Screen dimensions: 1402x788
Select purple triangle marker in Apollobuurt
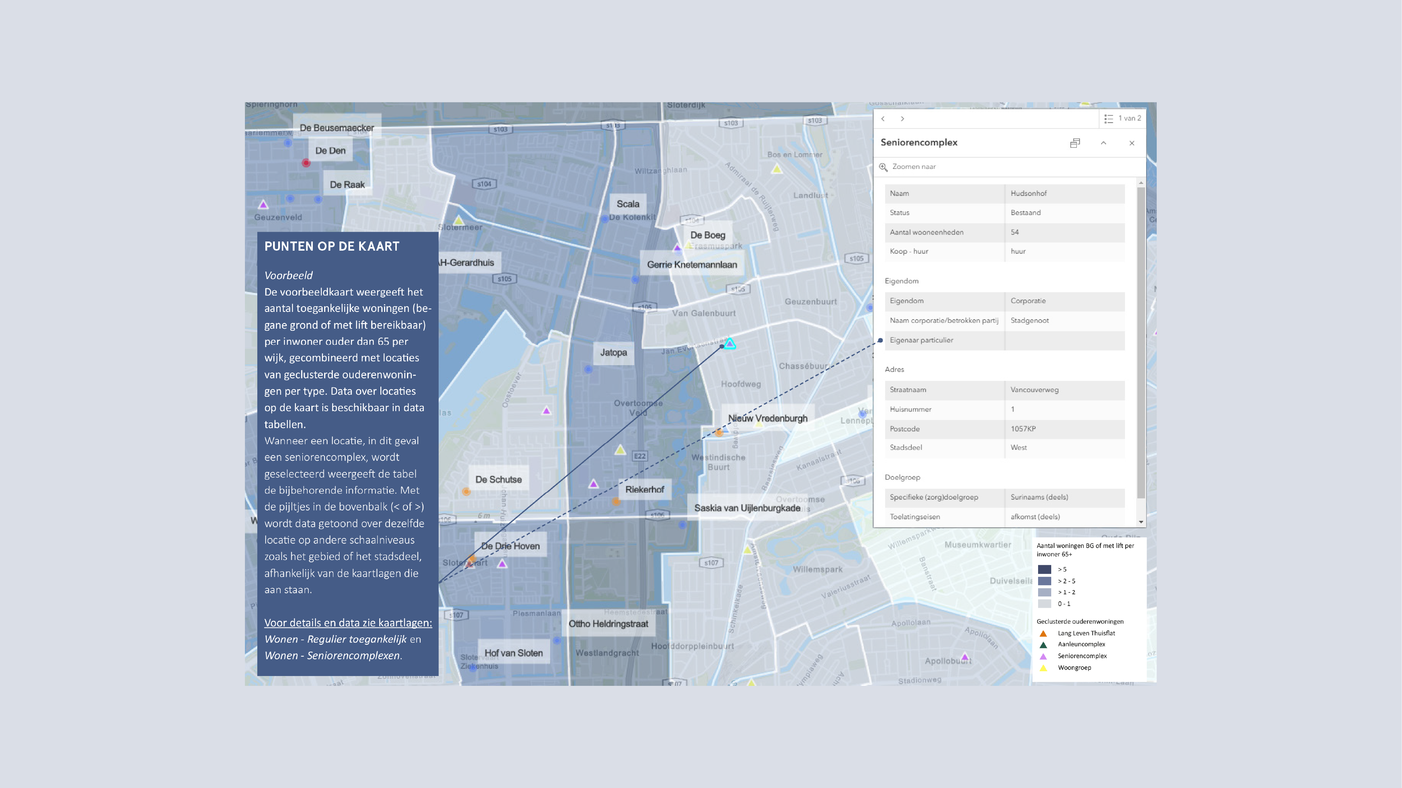965,656
